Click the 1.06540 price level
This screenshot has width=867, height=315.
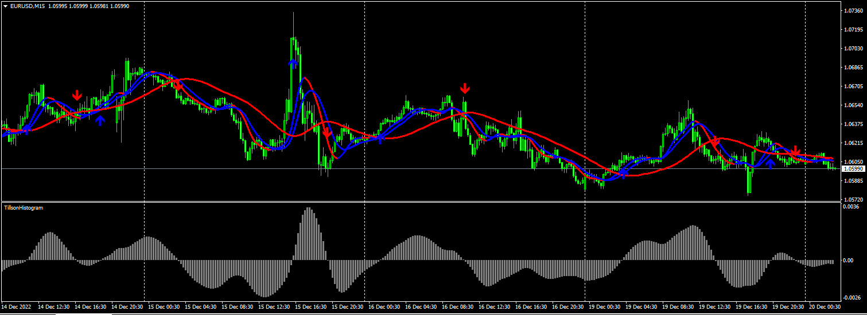(852, 105)
